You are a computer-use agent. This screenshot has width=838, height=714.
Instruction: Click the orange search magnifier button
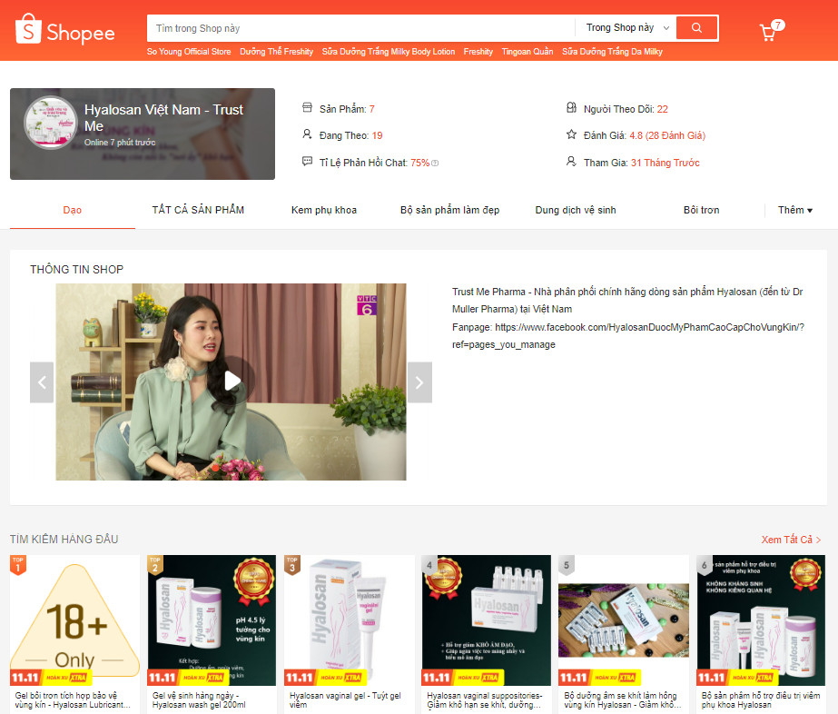696,28
